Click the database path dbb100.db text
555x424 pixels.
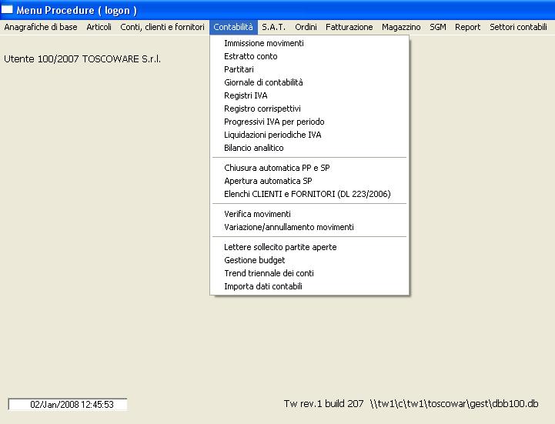pos(454,404)
